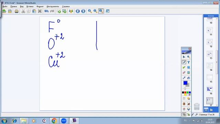220x124 pixels.
Task: Duplicate the page via toolbar icon
Action: [x=64, y=11]
